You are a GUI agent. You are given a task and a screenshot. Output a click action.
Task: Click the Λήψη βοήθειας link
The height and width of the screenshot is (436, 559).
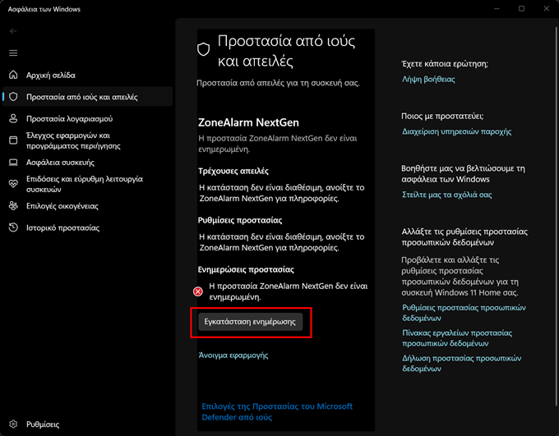pos(428,79)
